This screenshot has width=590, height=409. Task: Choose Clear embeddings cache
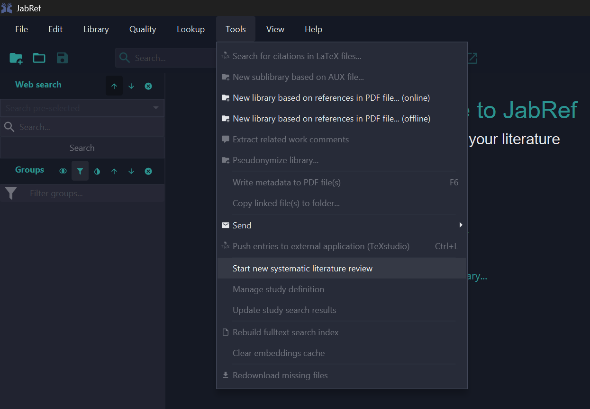pyautogui.click(x=342, y=353)
